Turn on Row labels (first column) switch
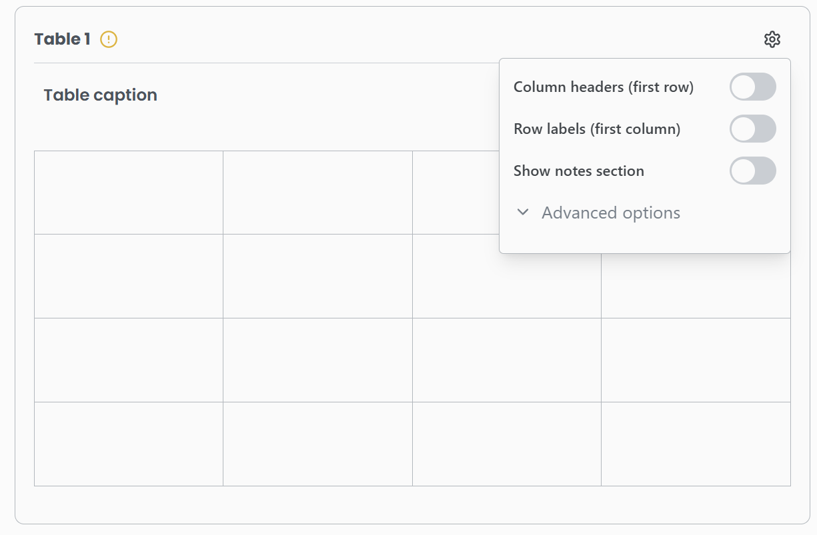This screenshot has height=535, width=817. (752, 129)
